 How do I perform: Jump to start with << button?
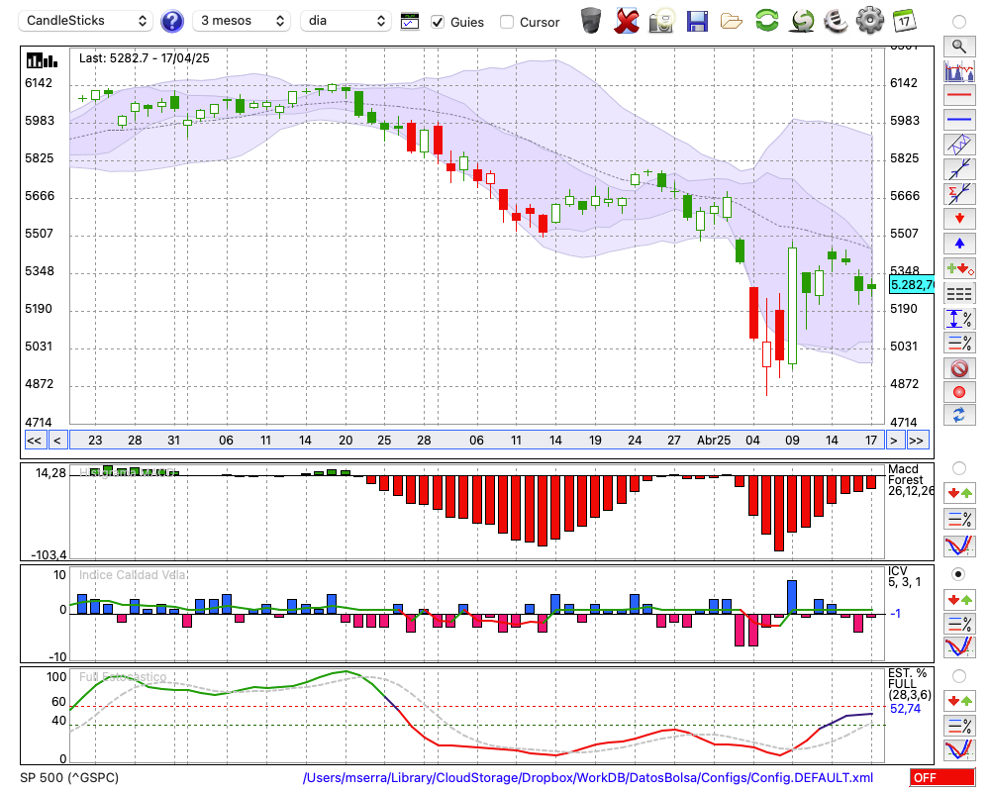pos(34,441)
